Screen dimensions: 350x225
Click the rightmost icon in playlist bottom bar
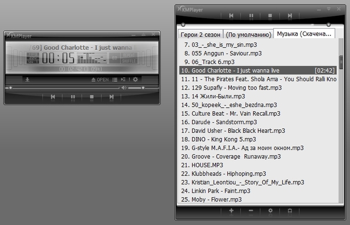point(290,210)
